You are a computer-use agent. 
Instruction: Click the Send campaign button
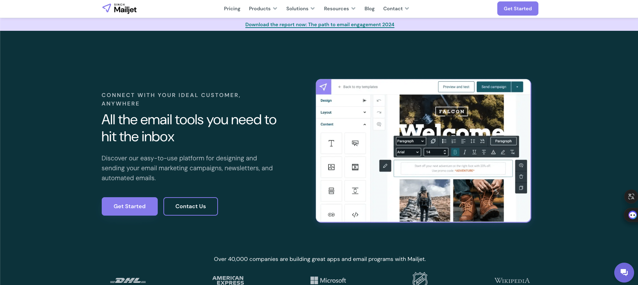click(x=494, y=87)
